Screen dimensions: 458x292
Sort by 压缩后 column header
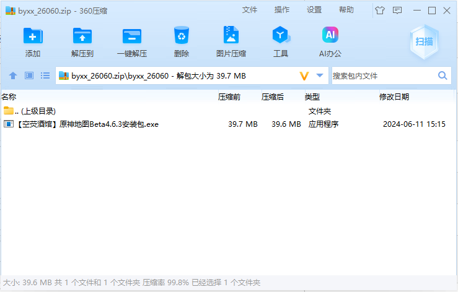[272, 97]
